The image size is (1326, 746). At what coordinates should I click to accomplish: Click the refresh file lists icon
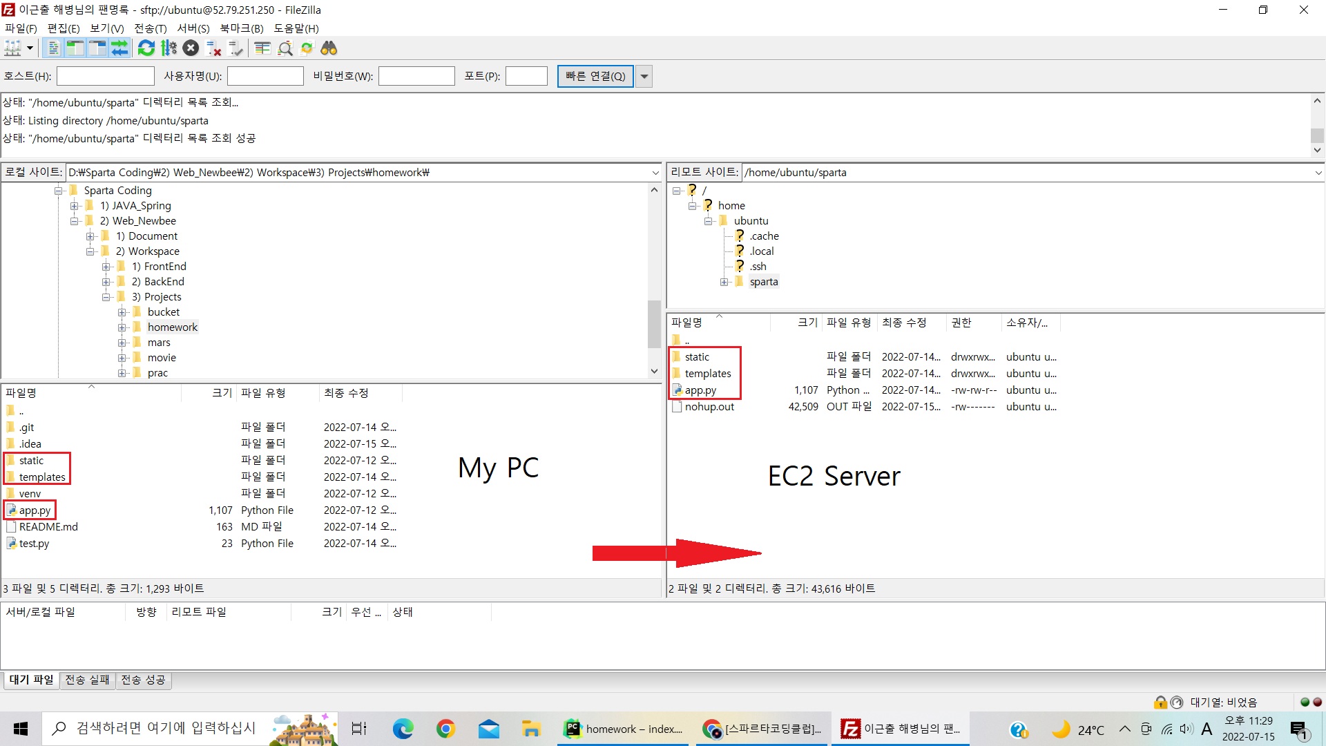click(146, 48)
